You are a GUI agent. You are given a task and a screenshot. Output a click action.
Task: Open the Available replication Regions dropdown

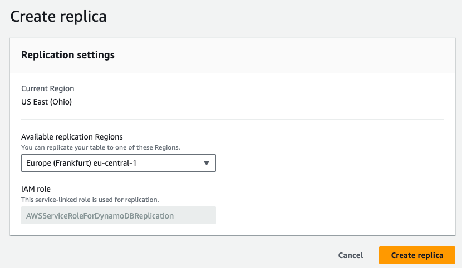point(118,163)
